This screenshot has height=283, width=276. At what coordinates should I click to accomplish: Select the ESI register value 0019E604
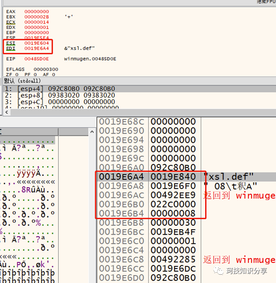tap(36, 43)
